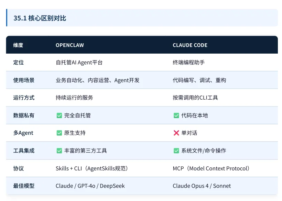This screenshot has width=282, height=201.
Task: Select the 协议 row label
Action: coord(18,168)
